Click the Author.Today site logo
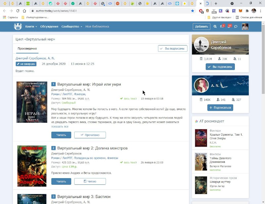Screen dimensions: 265x204 tap(18, 27)
